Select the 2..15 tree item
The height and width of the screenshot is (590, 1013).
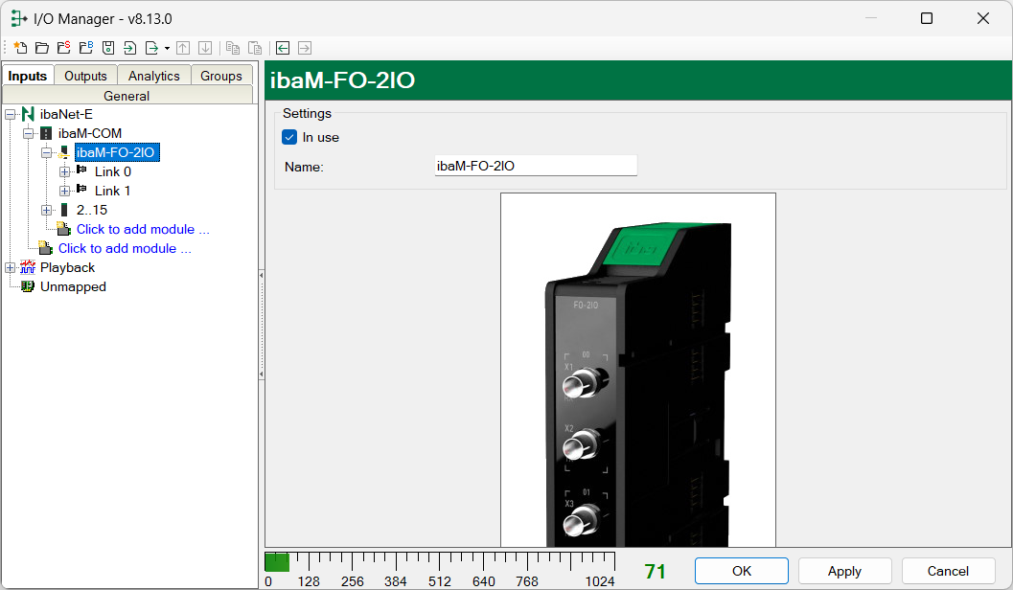[x=92, y=210]
